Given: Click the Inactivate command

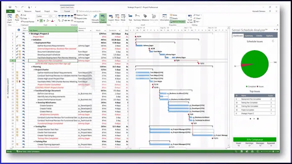Looking at the screenshot, I should click(79, 22).
